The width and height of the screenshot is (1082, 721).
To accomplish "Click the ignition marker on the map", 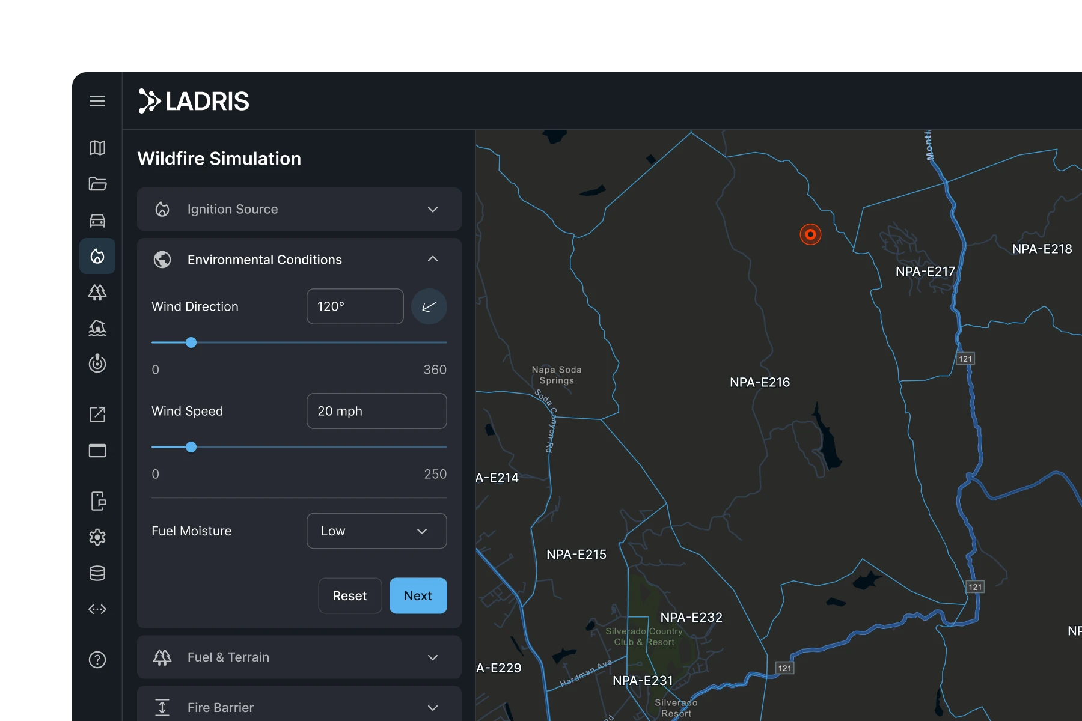I will coord(810,234).
